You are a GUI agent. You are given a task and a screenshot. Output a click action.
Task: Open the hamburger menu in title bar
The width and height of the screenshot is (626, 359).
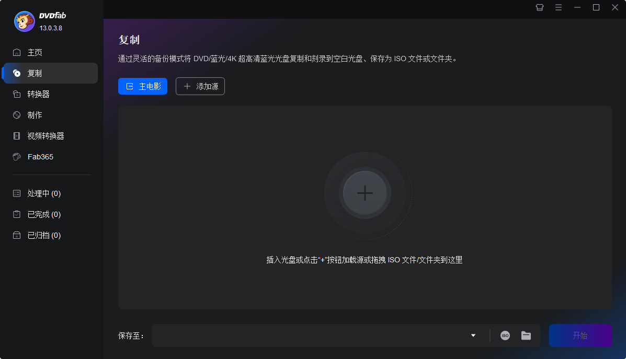tap(559, 8)
